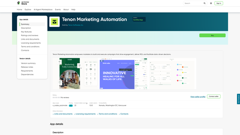Open the About menu item

point(66,9)
